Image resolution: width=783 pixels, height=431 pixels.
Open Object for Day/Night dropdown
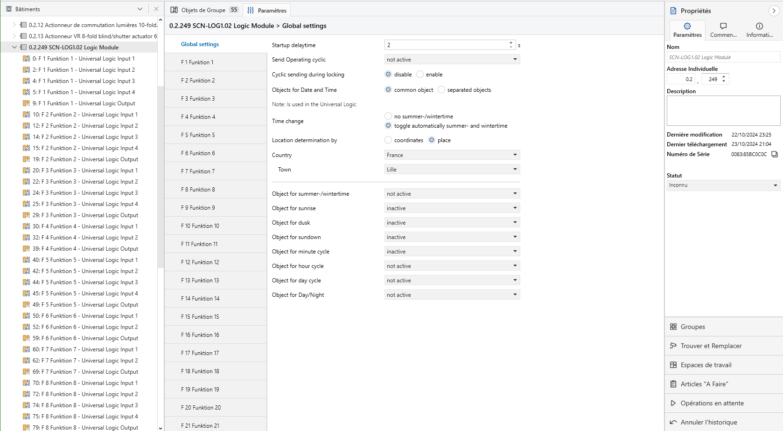click(x=452, y=294)
